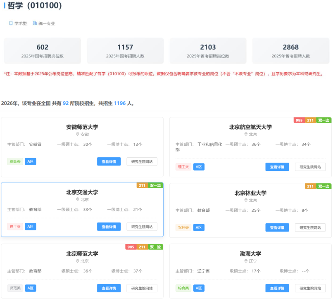333x303 pixels.
Task: Click the 985 badge on 北京师范大学
Action: click(x=131, y=247)
